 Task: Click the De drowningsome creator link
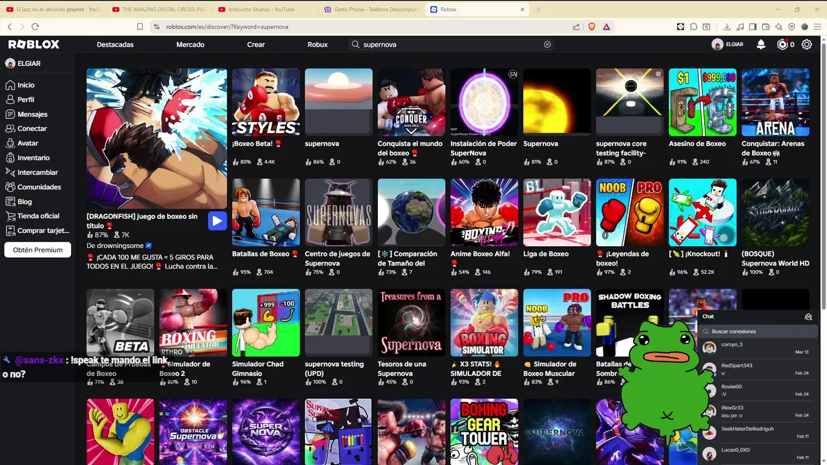(x=120, y=245)
